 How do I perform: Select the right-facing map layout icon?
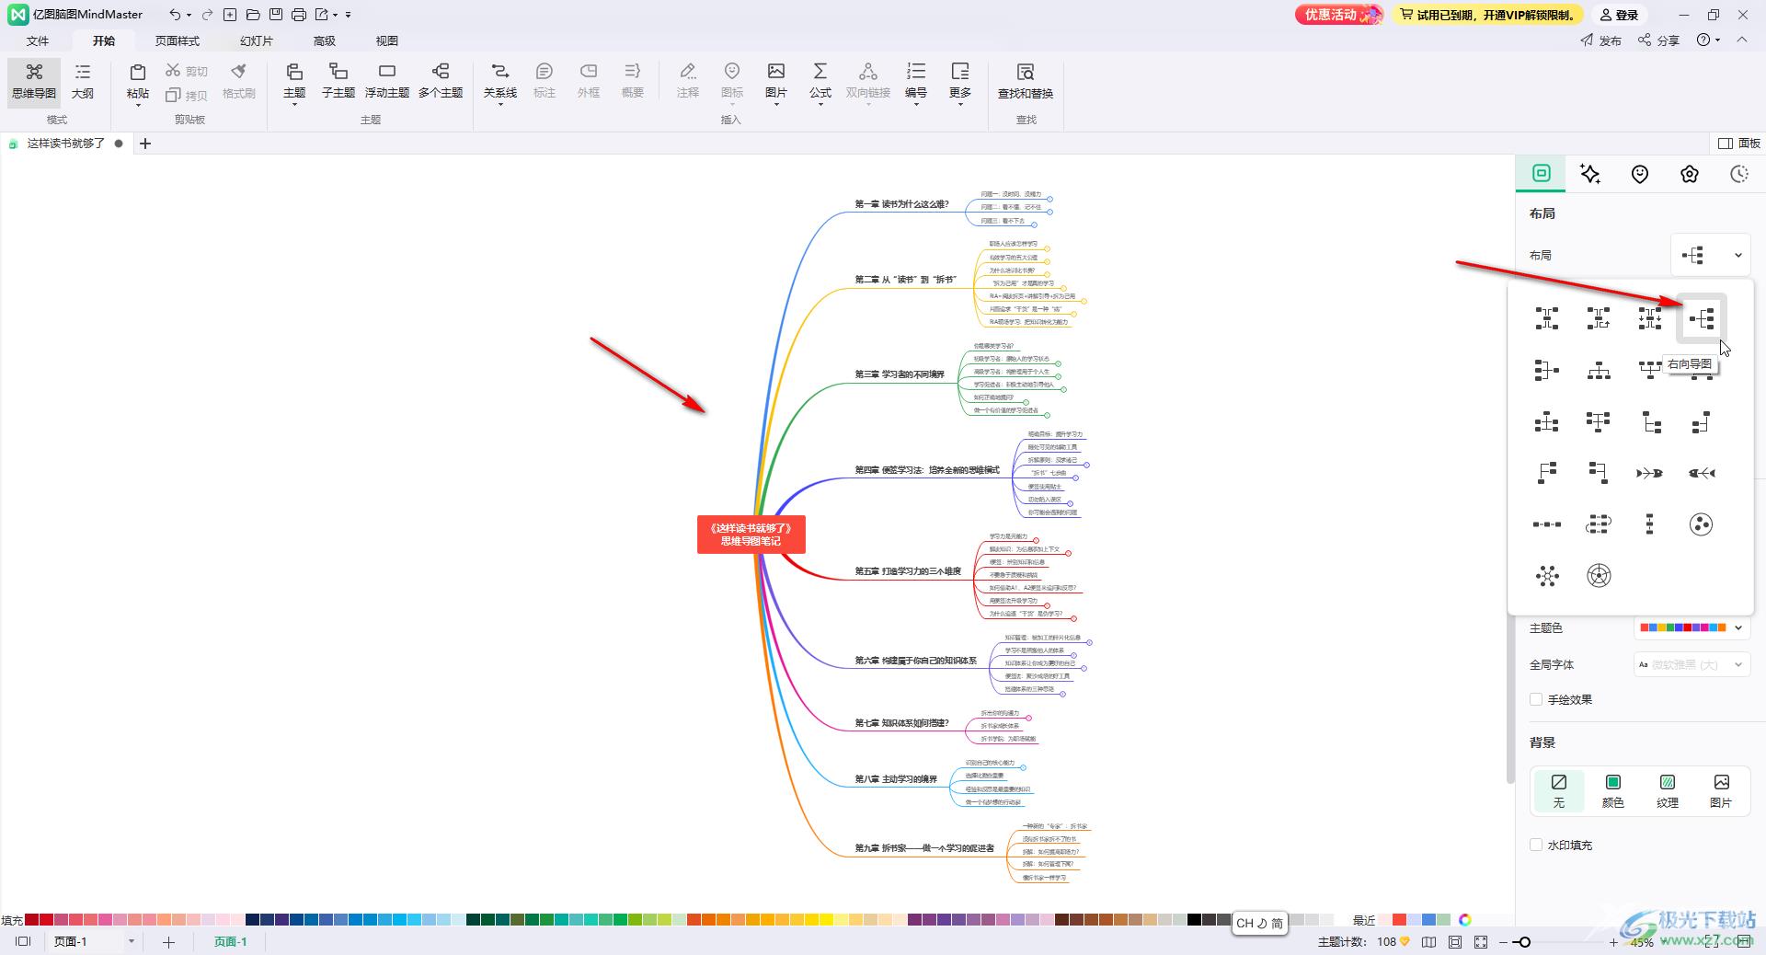[1701, 318]
